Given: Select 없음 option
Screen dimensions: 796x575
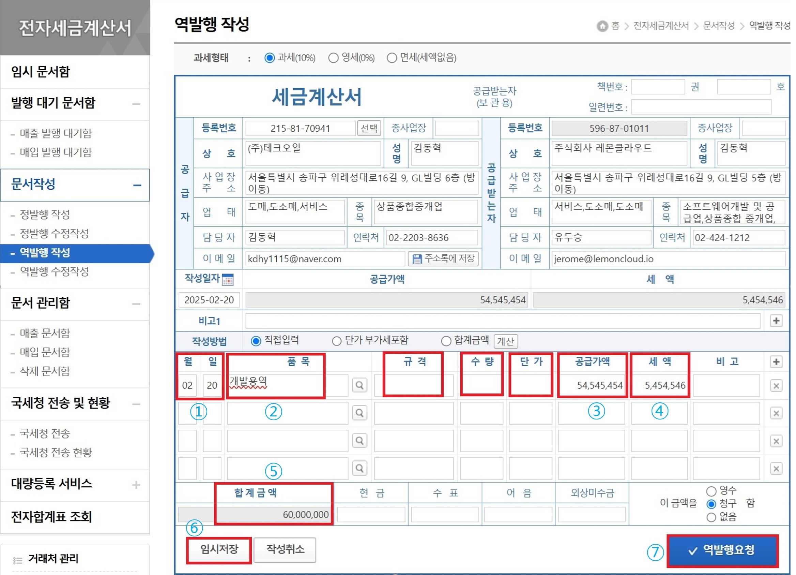Looking at the screenshot, I should pyautogui.click(x=711, y=517).
